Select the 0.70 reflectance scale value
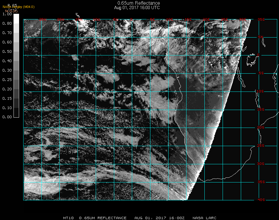 tap(7, 33)
